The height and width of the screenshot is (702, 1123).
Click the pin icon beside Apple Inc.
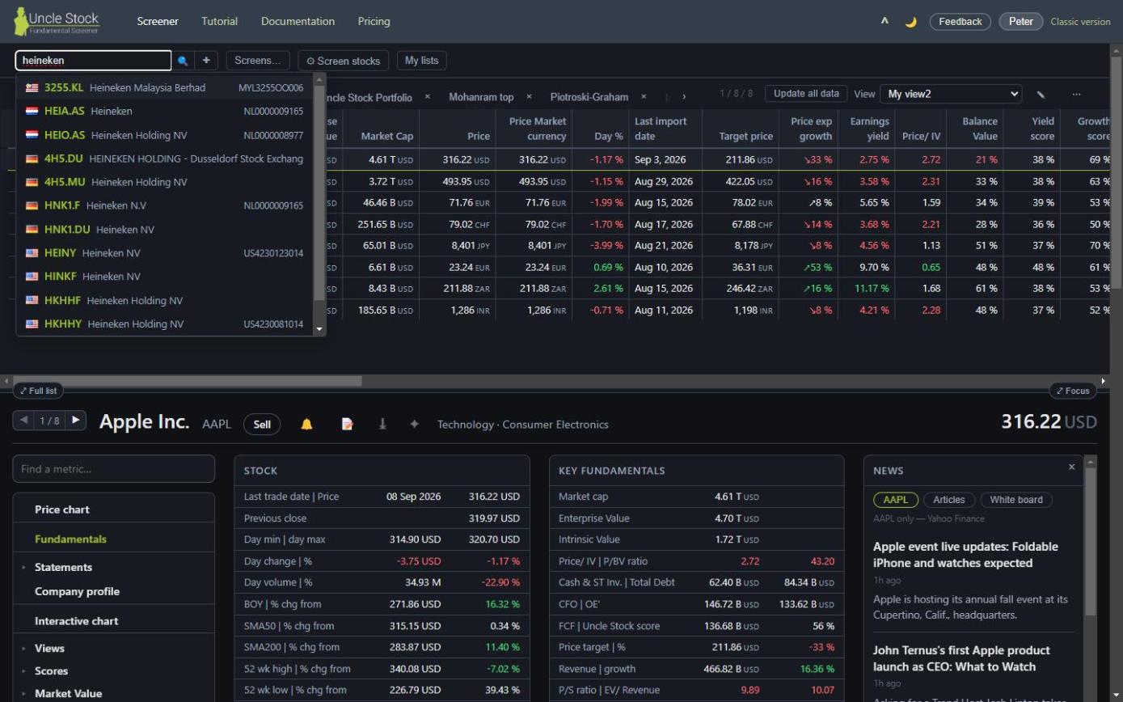(x=382, y=425)
